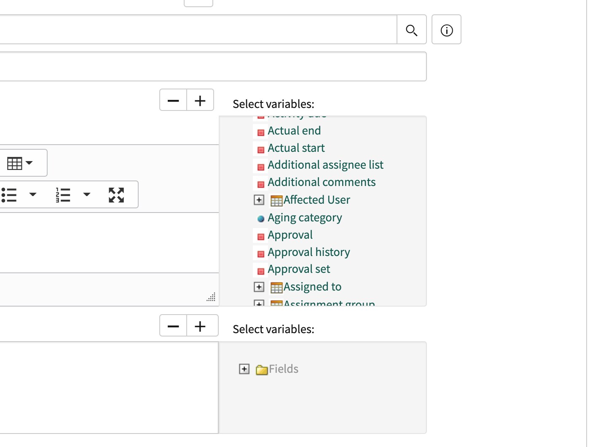Choose the Additional comments variable
The height and width of the screenshot is (447, 590).
click(x=322, y=182)
